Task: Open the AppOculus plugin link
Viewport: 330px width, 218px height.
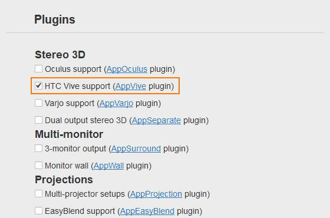Action: 127,70
